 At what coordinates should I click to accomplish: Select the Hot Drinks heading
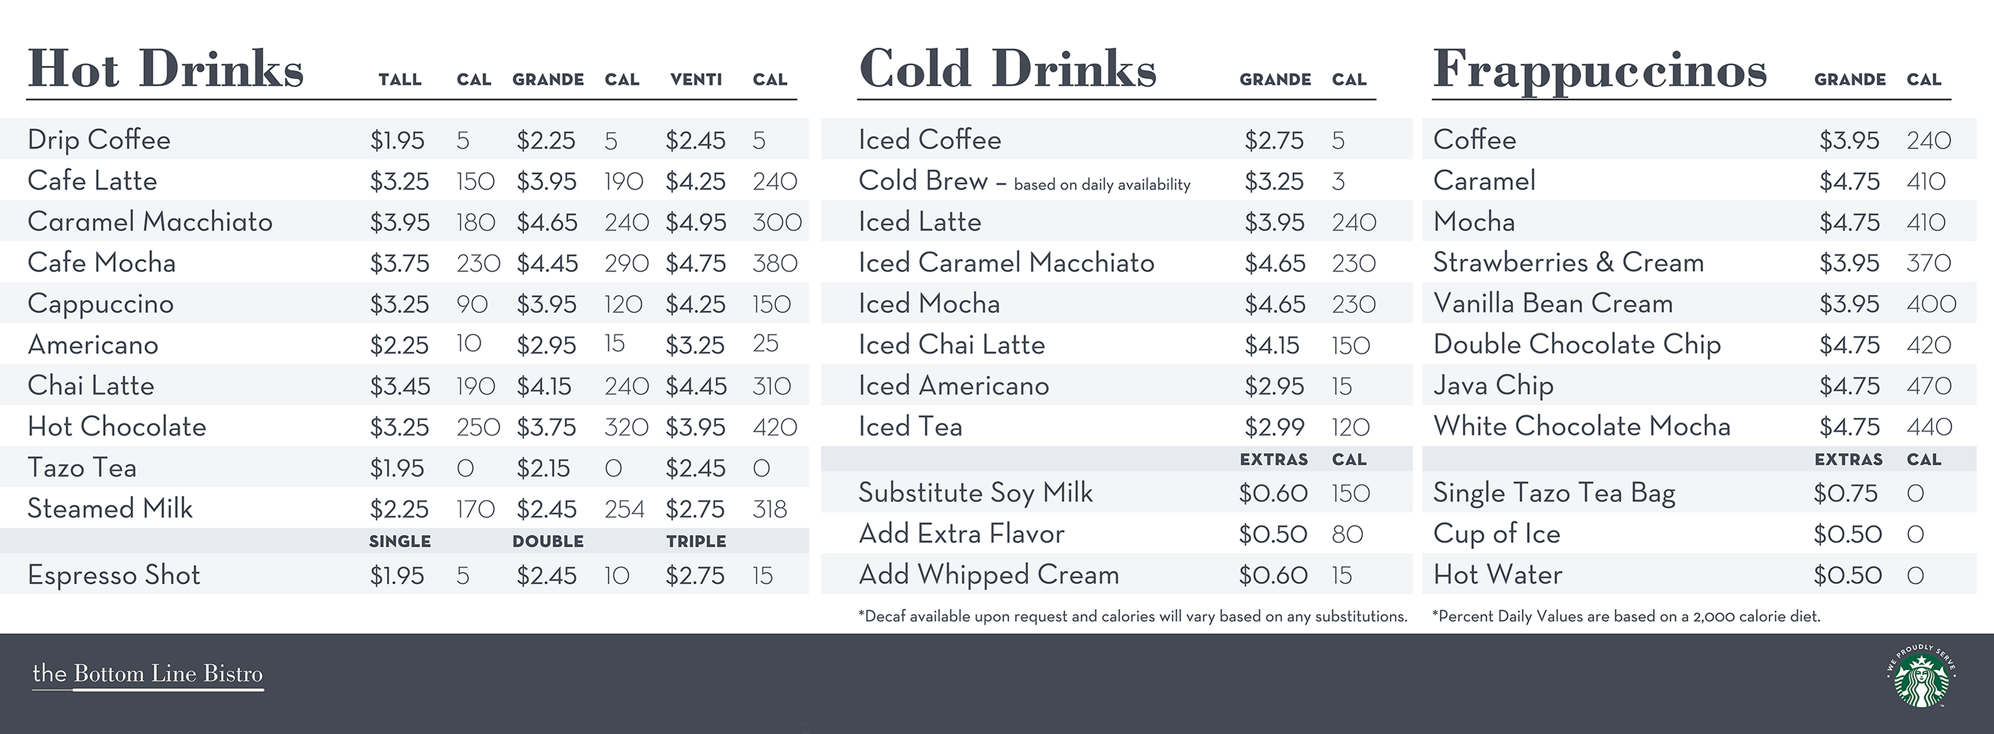[166, 70]
